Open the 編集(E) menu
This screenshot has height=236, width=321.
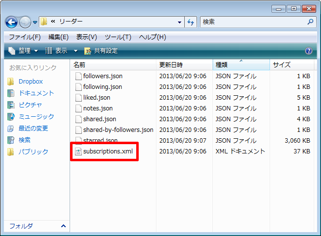tap(58, 37)
